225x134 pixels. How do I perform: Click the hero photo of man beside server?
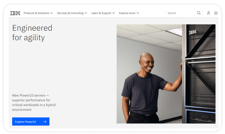166,74
